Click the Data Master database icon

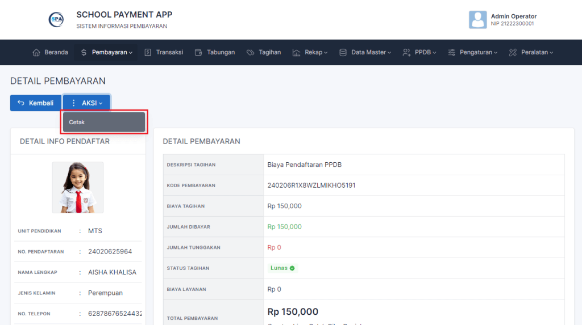[x=343, y=52]
